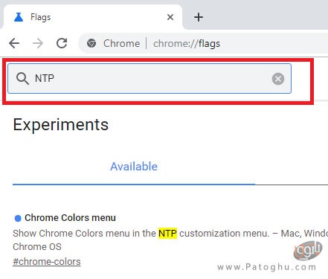Reload the chrome://flags page
The image size is (328, 279).
pyautogui.click(x=62, y=43)
